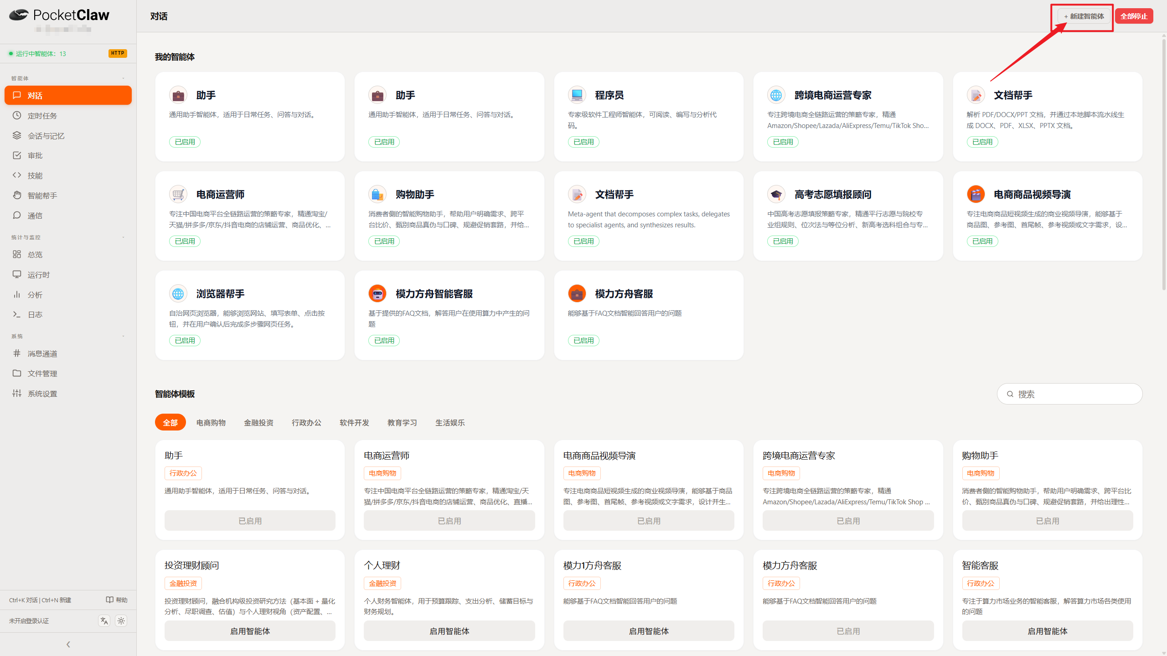Click 已启用 badge on 程序员 card
1167x656 pixels.
[x=583, y=142]
